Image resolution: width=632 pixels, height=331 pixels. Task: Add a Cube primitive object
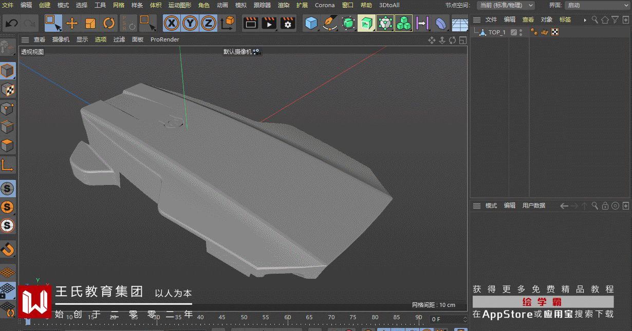(311, 23)
